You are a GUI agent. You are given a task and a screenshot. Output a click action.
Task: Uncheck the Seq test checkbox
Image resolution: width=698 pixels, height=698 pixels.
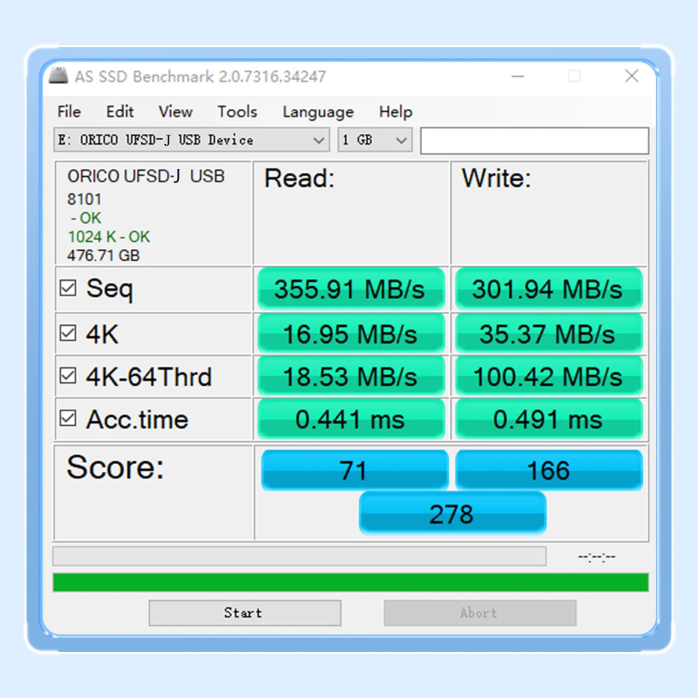coord(68,288)
